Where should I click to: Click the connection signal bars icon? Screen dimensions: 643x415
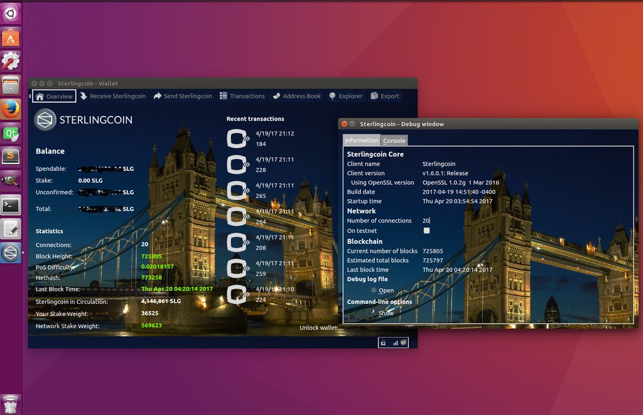click(395, 343)
